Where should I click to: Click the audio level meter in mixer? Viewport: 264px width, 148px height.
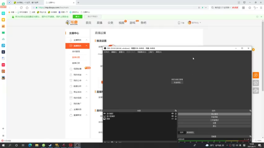pyautogui.click(x=214, y=141)
